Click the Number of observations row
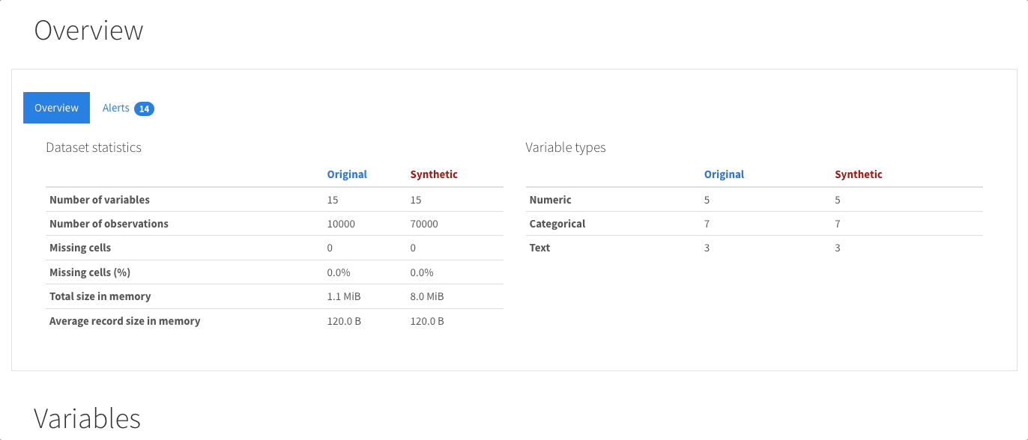Viewport: 1028px width, 440px height. 108,224
